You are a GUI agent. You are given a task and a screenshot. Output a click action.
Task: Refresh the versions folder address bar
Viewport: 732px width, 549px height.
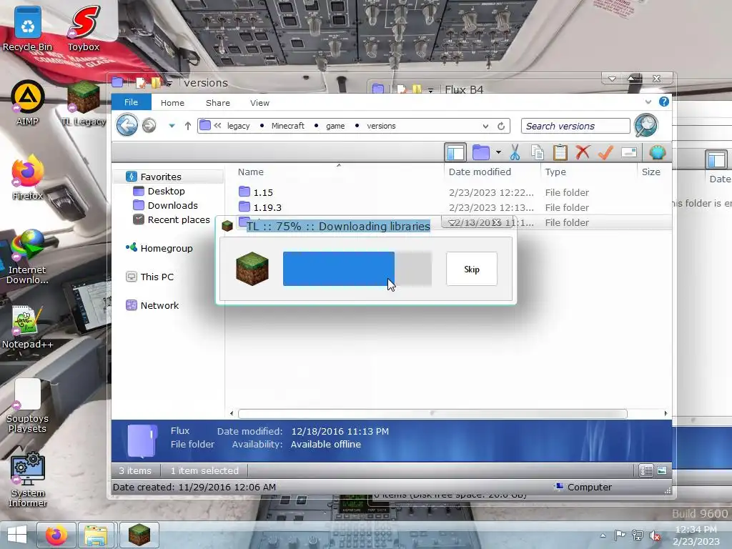pos(501,126)
